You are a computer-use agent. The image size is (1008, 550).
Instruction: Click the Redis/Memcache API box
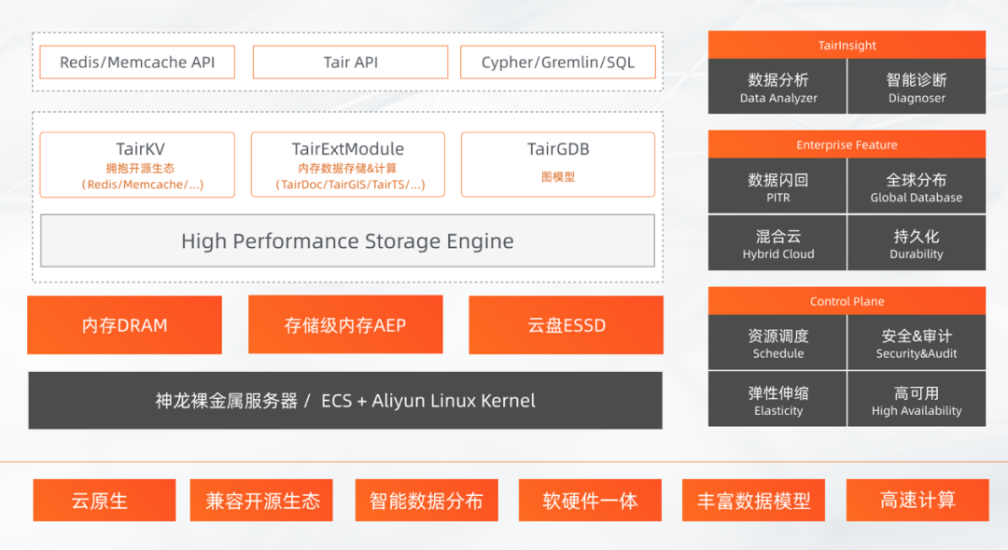[137, 62]
